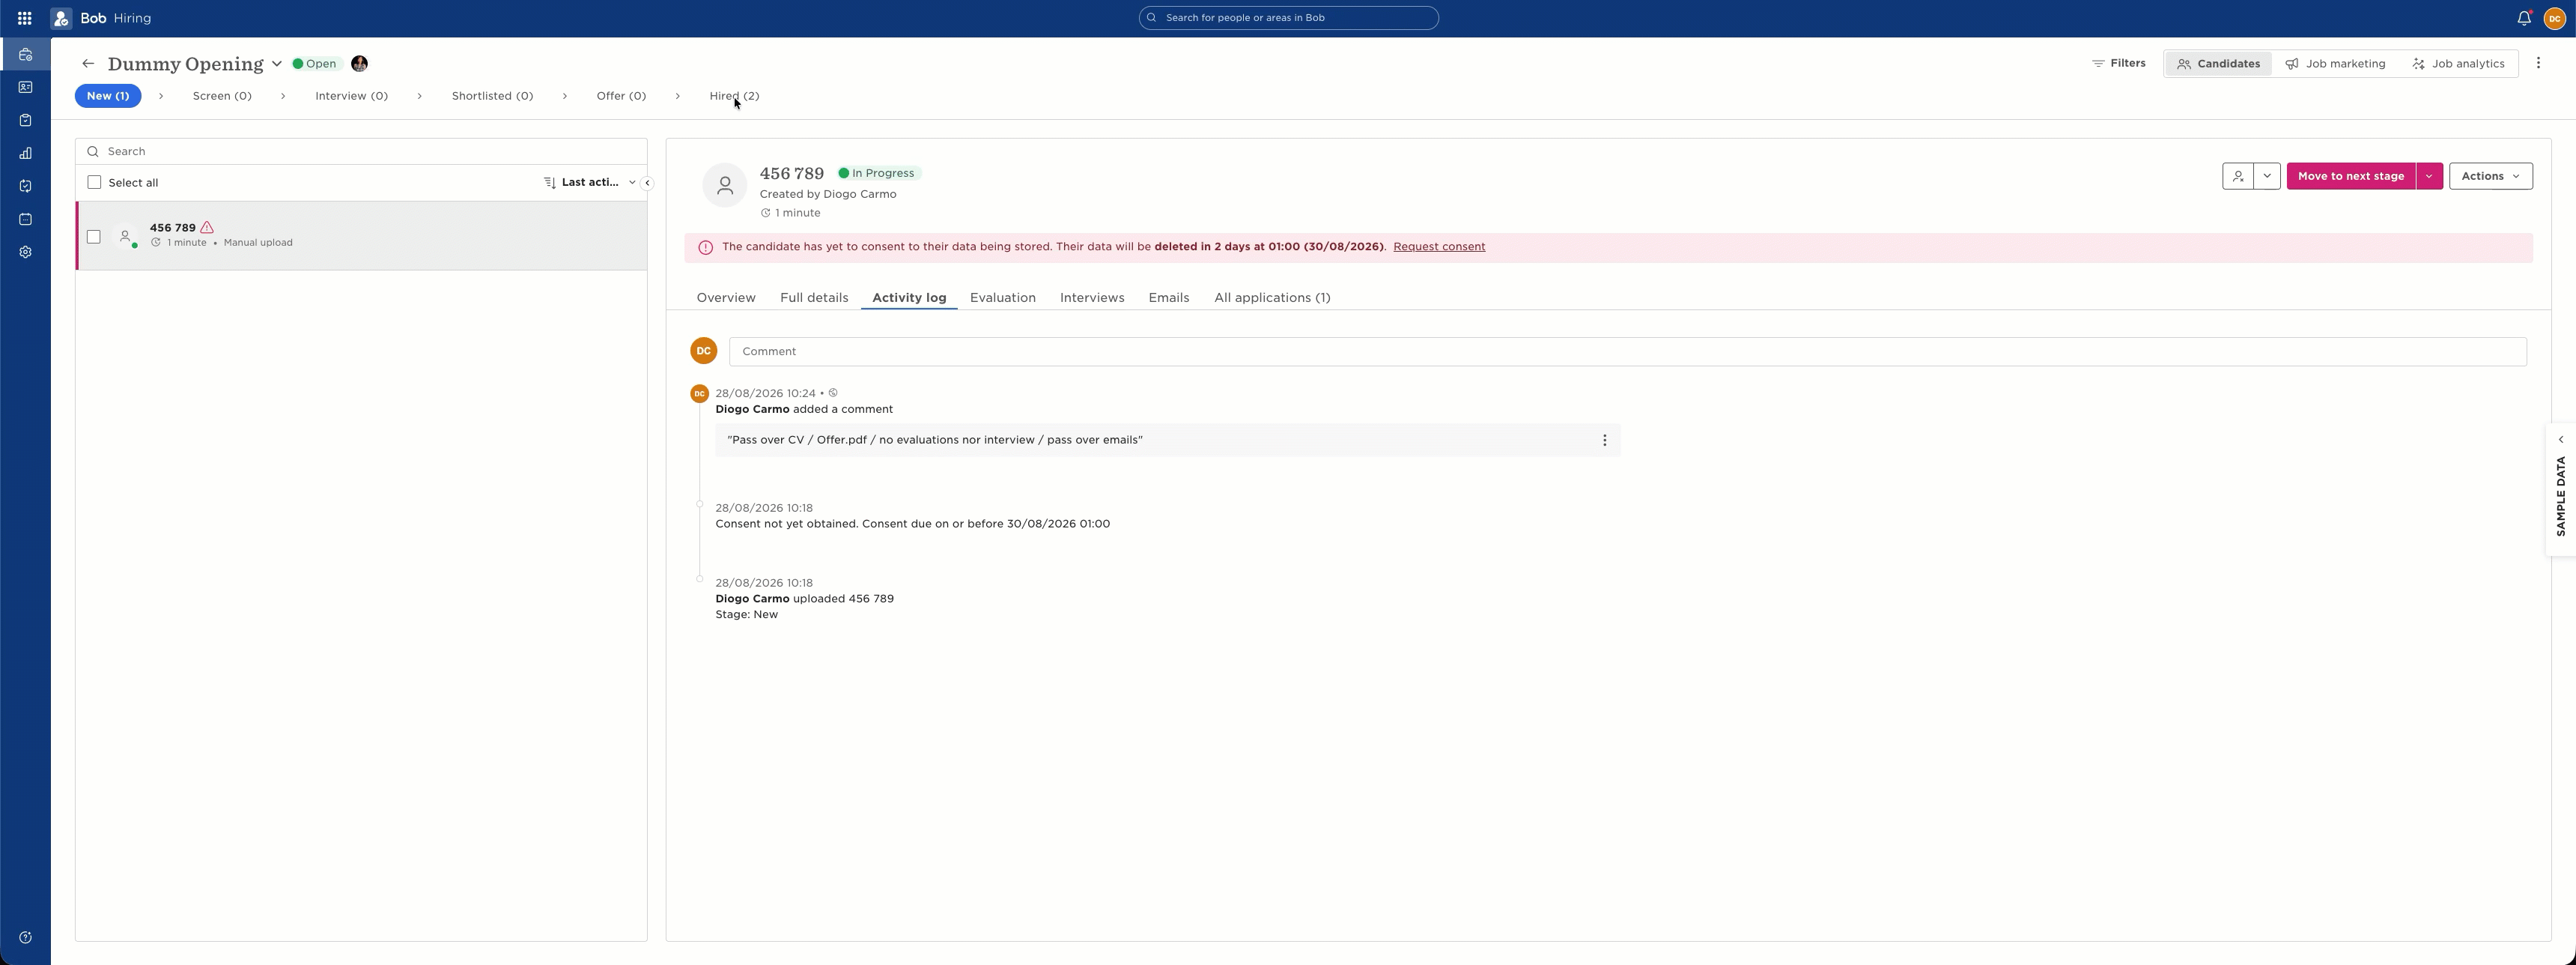Viewport: 2576px width, 965px height.
Task: Open the notifications bell
Action: (x=2523, y=18)
